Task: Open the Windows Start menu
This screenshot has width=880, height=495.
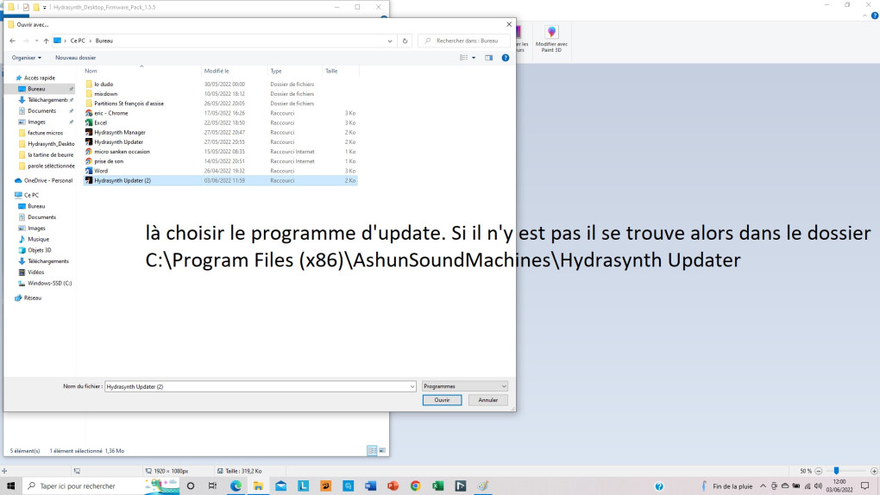Action: click(10, 486)
